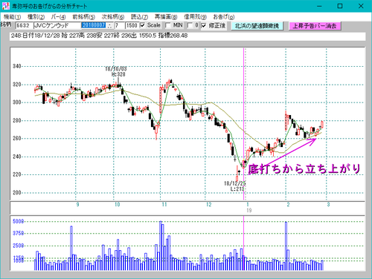372x279 pixels.
Task: Click the 18/12/25 L:213 low label
Action: point(234,186)
